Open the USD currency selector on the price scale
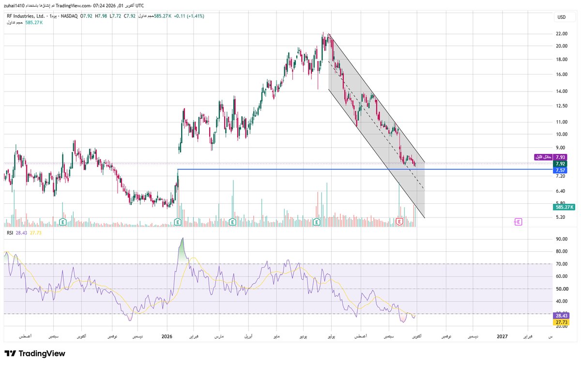Screen dimensions: 581x365 pyautogui.click(x=562, y=17)
